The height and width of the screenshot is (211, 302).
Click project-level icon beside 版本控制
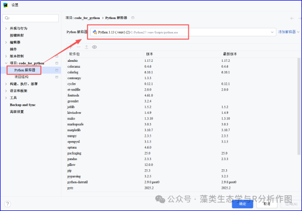pyautogui.click(x=57, y=56)
